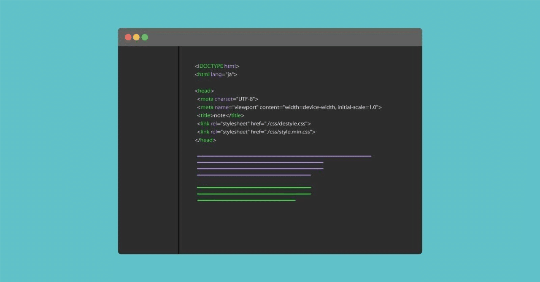
Task: Click the closing </head> tag
Action: click(x=205, y=140)
